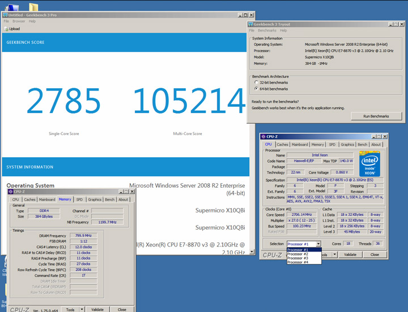Viewport: 408px width, 312px height.
Task: Open the Tools dropdown arrow in Memory window
Action: [82, 309]
